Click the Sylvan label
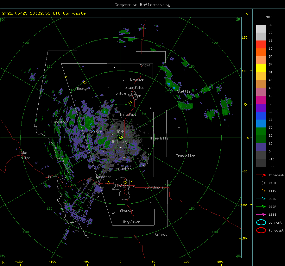Screen dimensions: 285x266 [x=121, y=93]
